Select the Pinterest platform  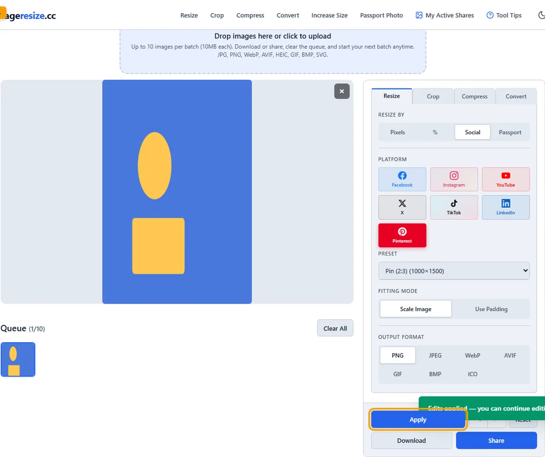click(402, 235)
